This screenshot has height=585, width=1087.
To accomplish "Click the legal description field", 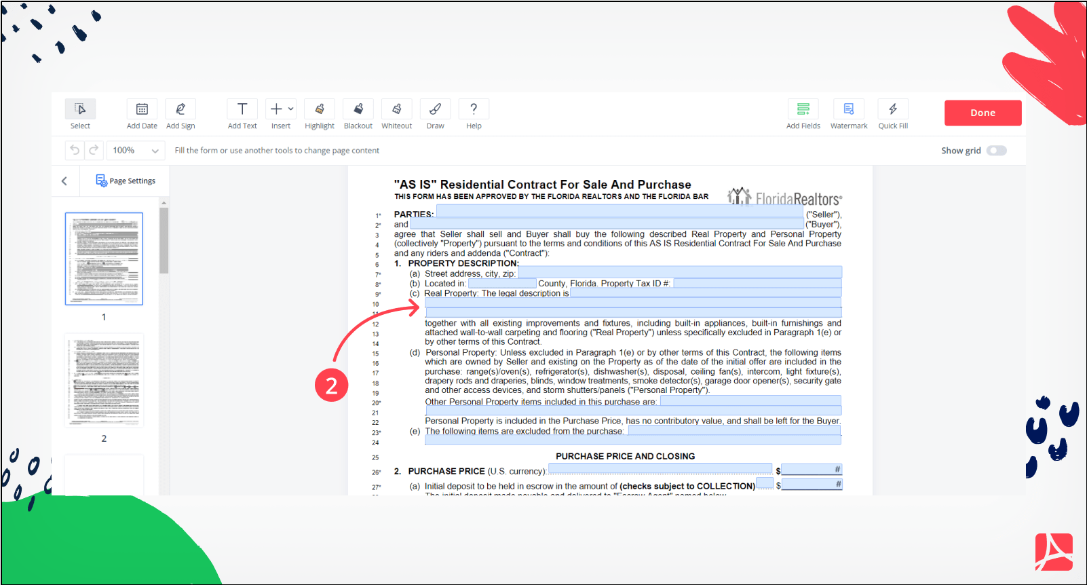I will [706, 292].
